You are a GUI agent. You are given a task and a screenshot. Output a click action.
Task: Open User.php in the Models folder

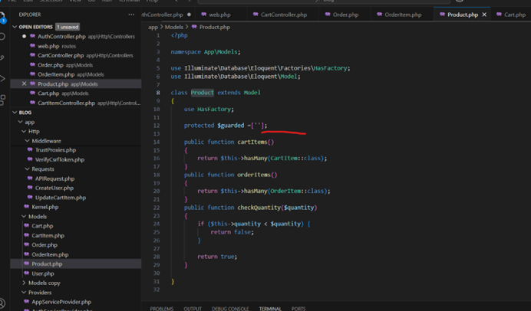pos(43,273)
